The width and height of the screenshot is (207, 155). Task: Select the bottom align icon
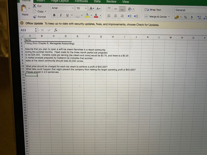122,9
